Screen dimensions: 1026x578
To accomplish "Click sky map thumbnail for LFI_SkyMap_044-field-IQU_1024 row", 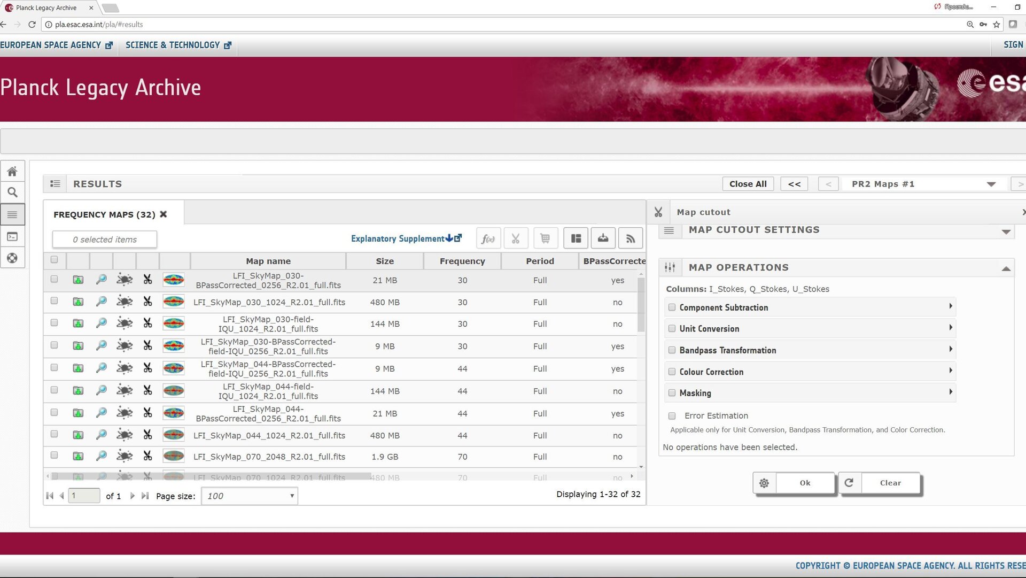I will pyautogui.click(x=174, y=390).
